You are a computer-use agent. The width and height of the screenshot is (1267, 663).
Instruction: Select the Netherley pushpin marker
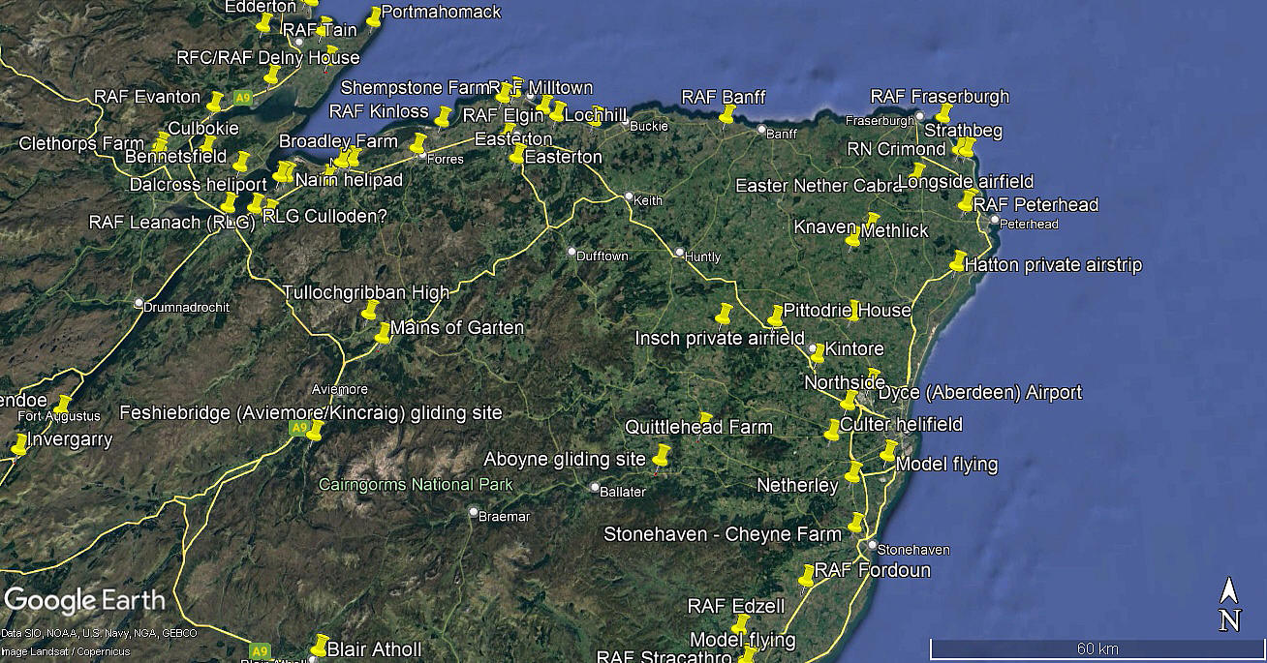coord(853,472)
